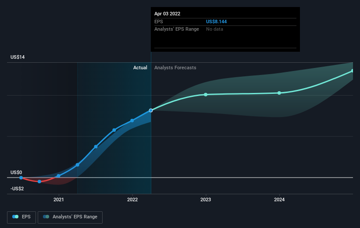Click the EPS point at start of 2022

point(132,121)
